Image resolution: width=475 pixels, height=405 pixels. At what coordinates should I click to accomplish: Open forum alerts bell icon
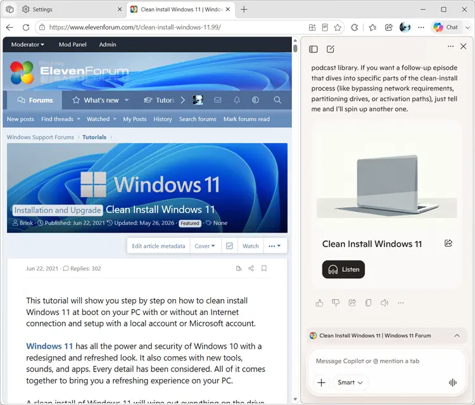(x=237, y=100)
